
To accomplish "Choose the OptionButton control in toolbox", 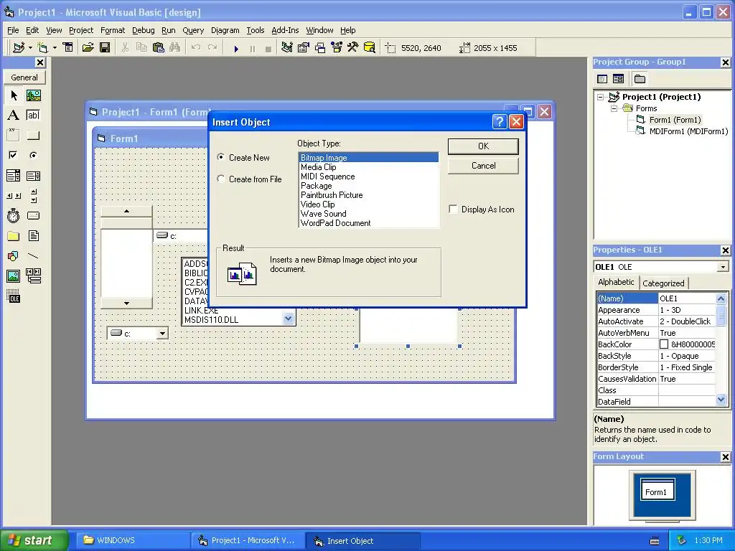I will [x=33, y=155].
